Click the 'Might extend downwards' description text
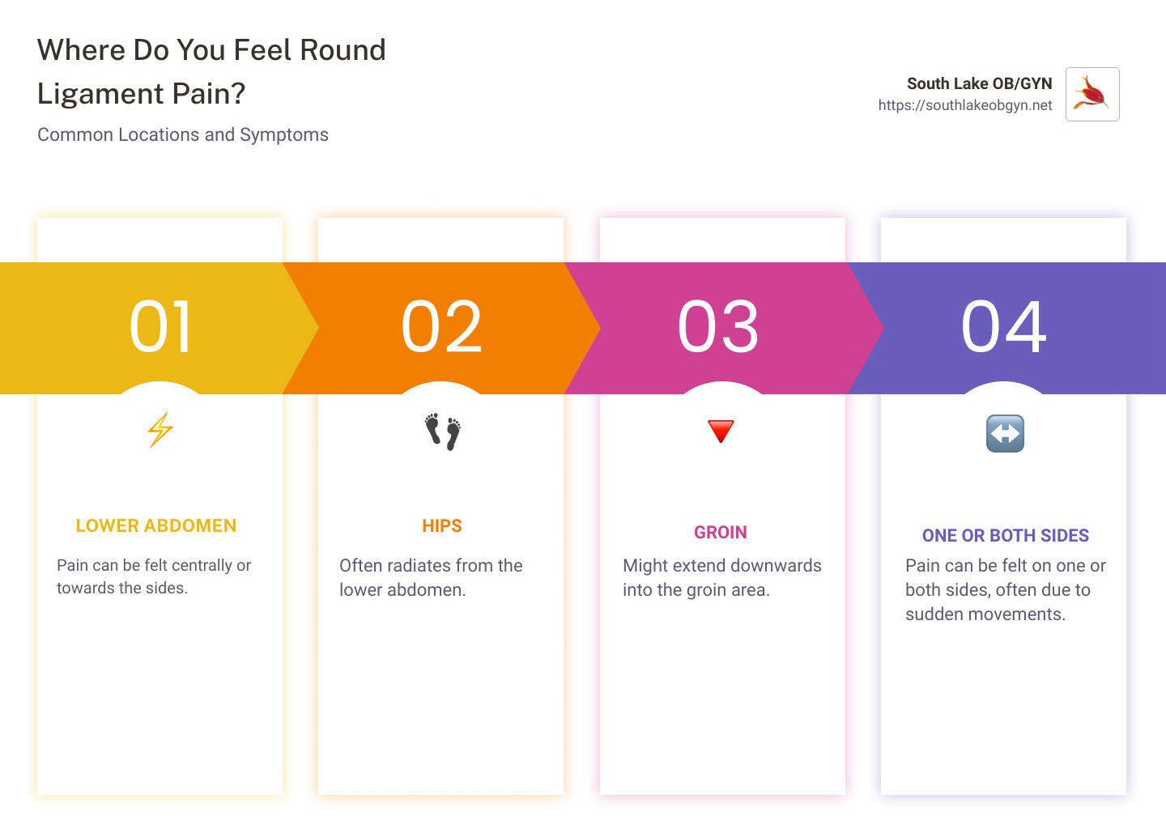 pyautogui.click(x=721, y=577)
